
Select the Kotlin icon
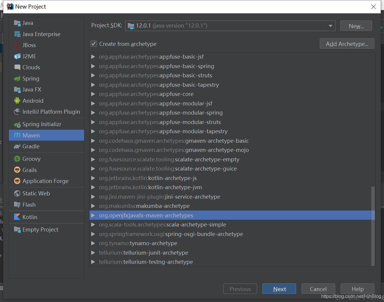(x=17, y=217)
